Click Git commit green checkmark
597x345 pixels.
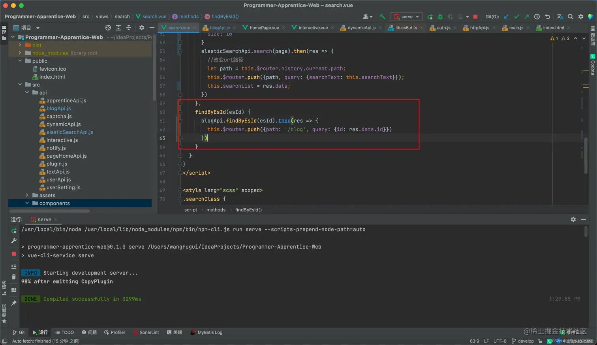(x=516, y=17)
